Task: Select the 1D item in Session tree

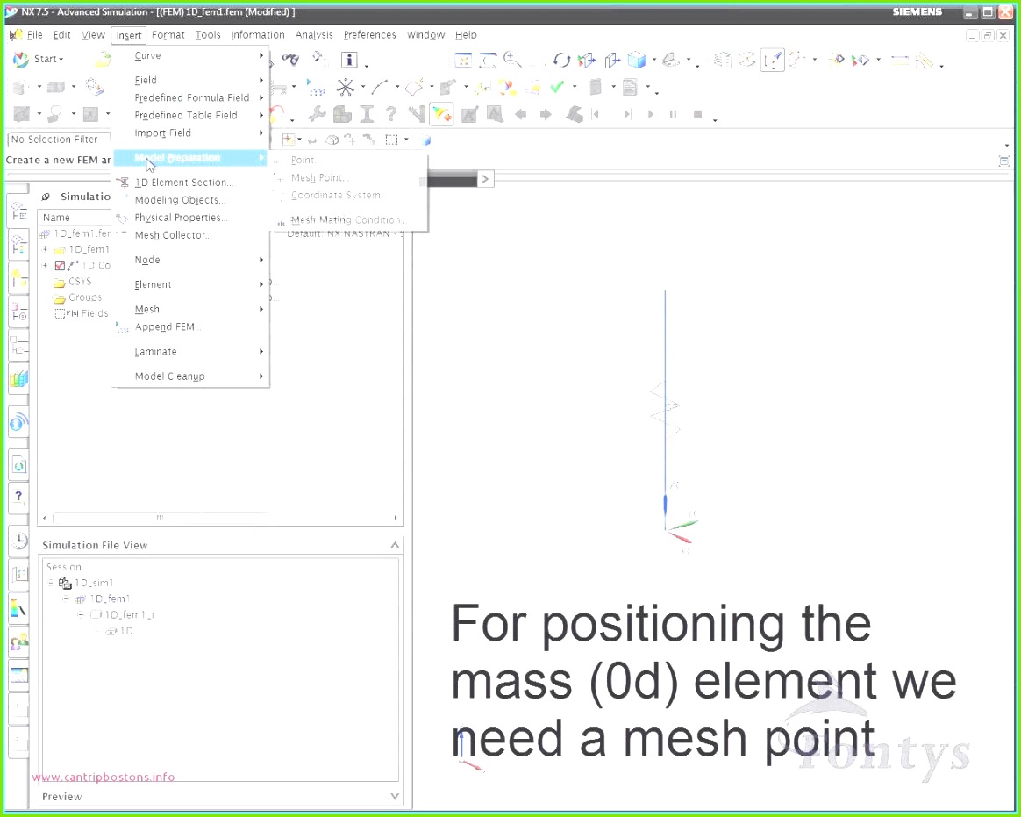Action: tap(125, 631)
